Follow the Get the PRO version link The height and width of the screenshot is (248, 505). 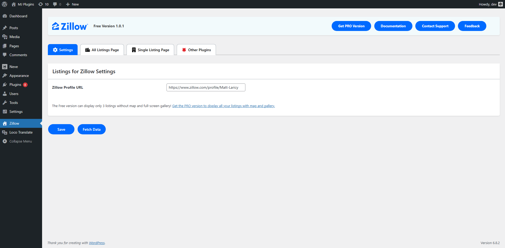coord(224,106)
